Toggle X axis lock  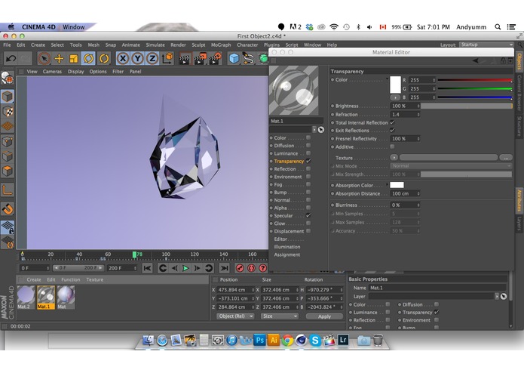click(123, 59)
